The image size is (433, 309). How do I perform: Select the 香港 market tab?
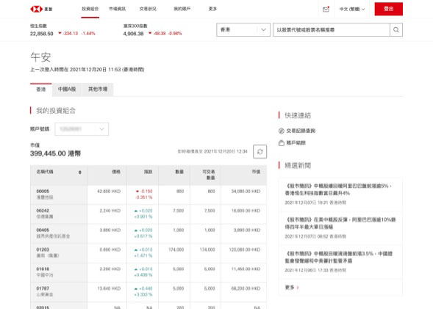[41, 90]
